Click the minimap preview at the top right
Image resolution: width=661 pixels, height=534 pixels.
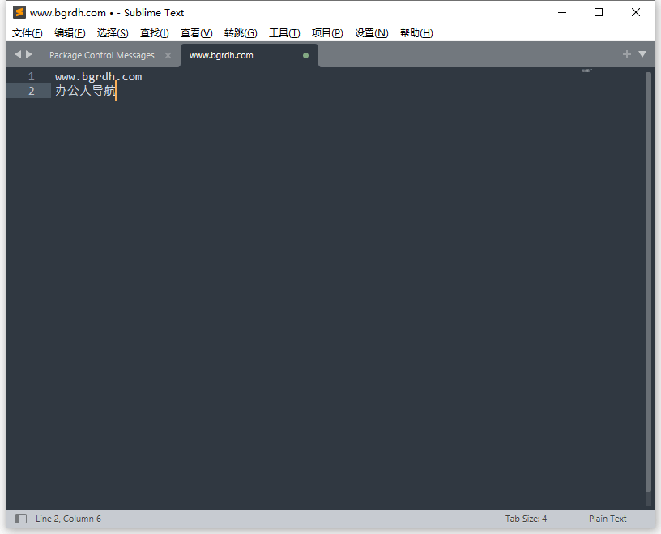tap(587, 70)
